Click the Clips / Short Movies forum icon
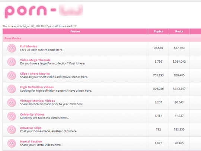This screenshot has width=201, height=151. pos(12,75)
